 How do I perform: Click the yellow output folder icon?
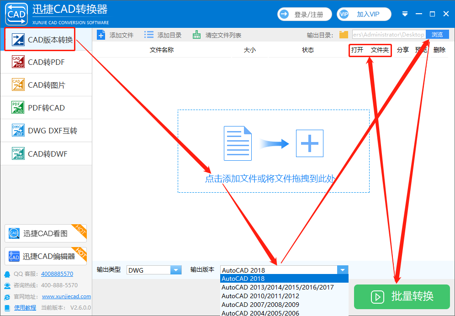coord(344,35)
